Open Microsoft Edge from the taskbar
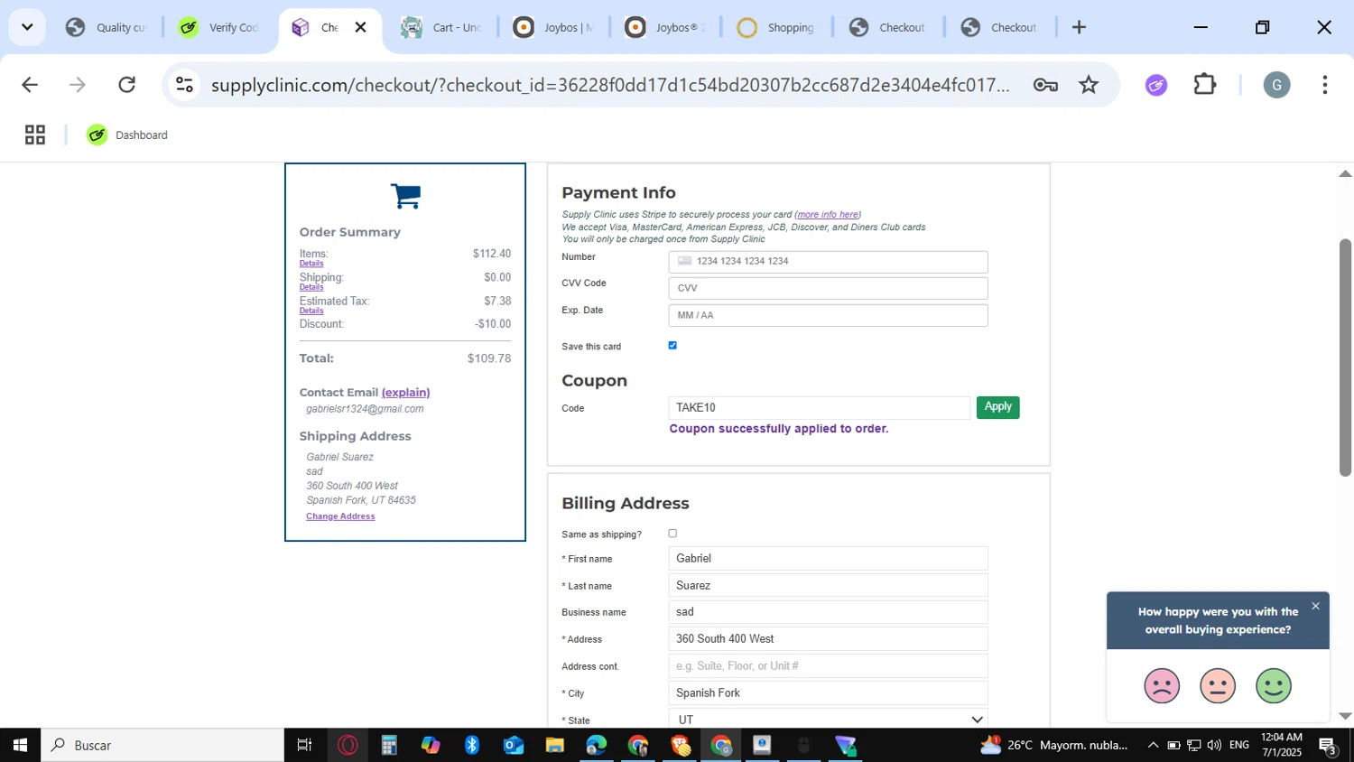Image resolution: width=1354 pixels, height=762 pixels. [x=597, y=745]
